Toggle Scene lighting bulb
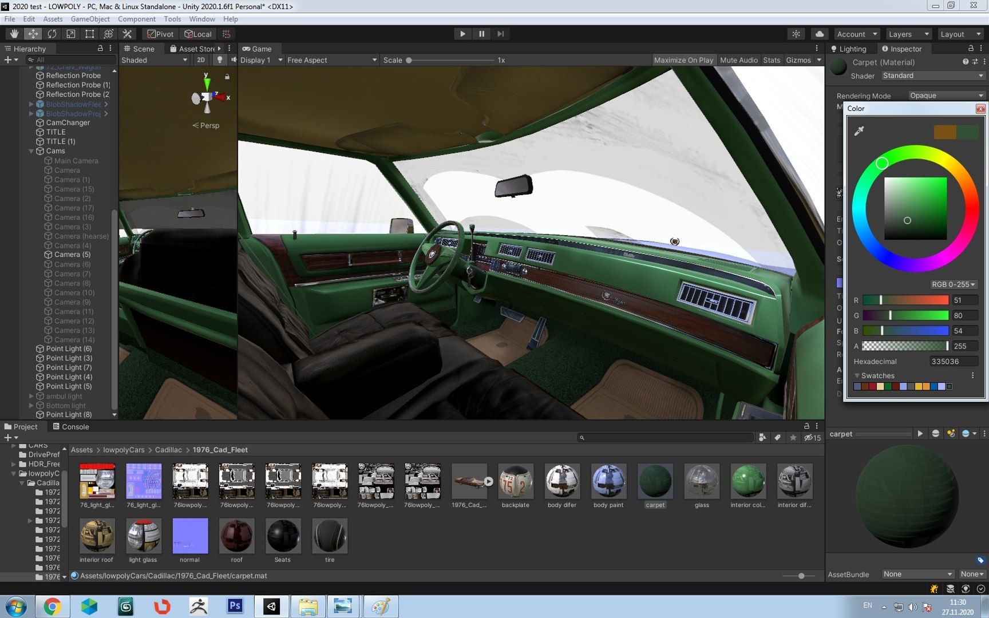The width and height of the screenshot is (989, 618). (220, 60)
